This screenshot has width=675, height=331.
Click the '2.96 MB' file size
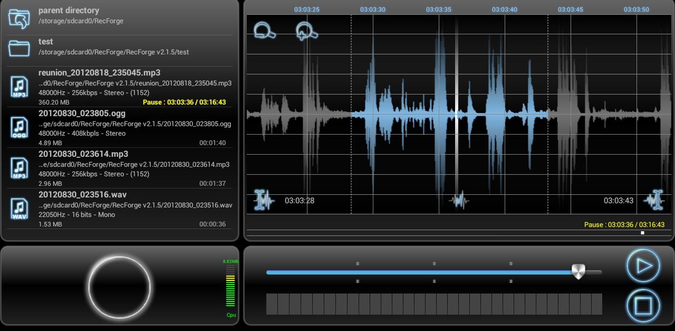click(50, 184)
